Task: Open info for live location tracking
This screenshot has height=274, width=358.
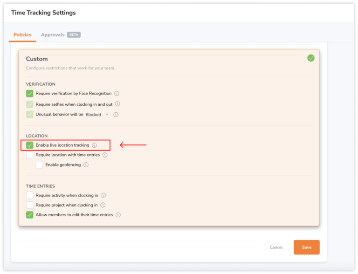Action: click(94, 145)
